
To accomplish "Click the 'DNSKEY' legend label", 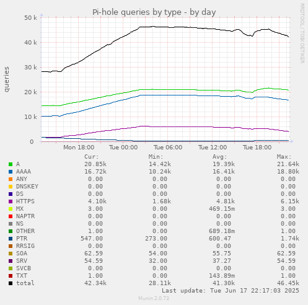I will (27, 187).
